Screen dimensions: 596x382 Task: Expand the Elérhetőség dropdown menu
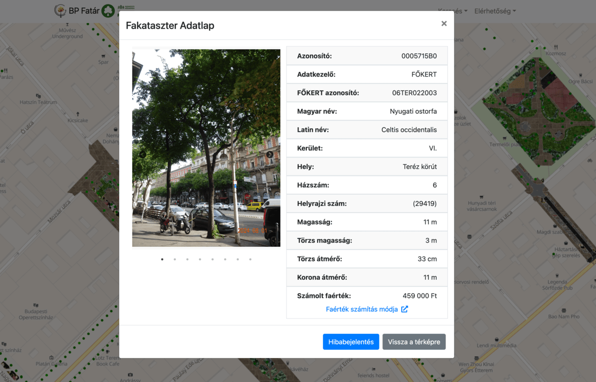[x=495, y=11]
